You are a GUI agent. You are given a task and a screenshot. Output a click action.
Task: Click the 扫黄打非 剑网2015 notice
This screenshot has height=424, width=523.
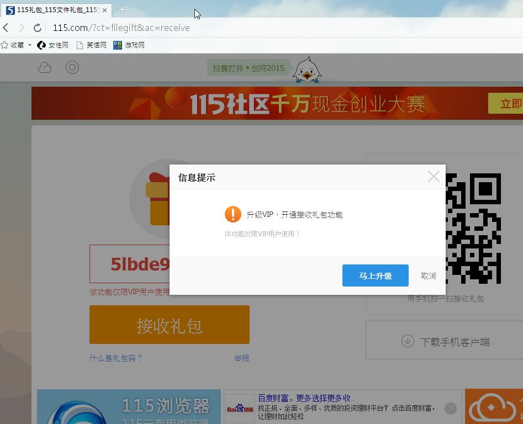tap(249, 68)
